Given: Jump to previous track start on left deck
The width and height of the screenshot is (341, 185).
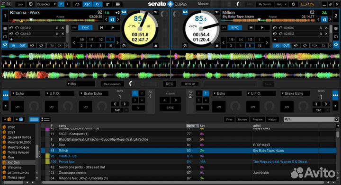Looking at the screenshot, I should pyautogui.click(x=101, y=27).
